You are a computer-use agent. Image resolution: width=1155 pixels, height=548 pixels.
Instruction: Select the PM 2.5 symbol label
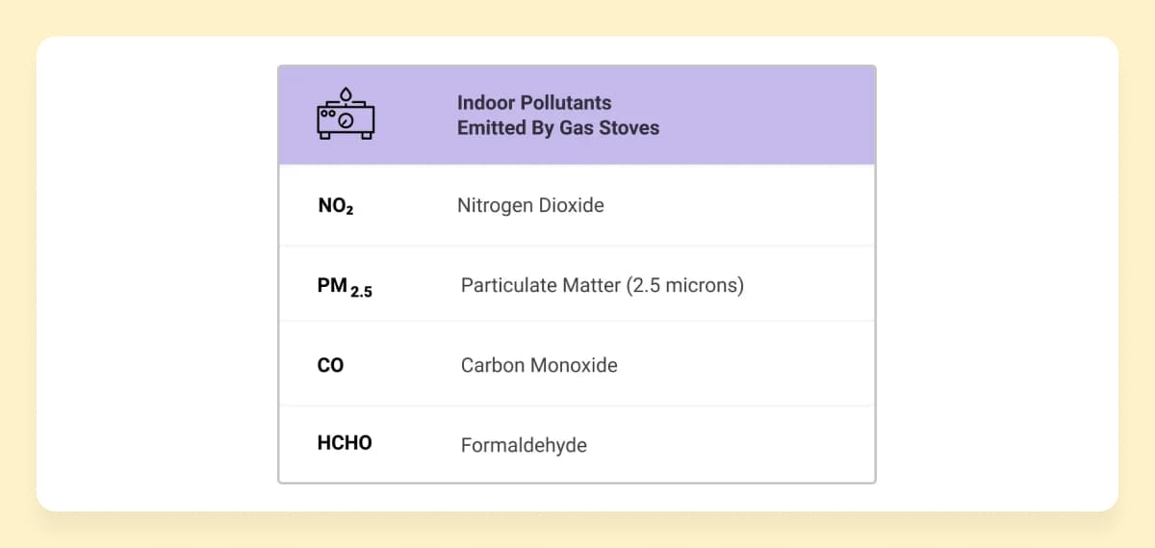pyautogui.click(x=345, y=287)
